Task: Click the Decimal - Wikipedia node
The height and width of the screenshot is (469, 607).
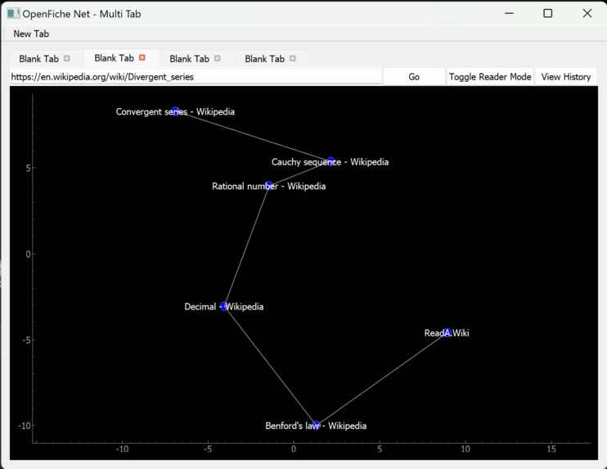Action: pos(224,306)
